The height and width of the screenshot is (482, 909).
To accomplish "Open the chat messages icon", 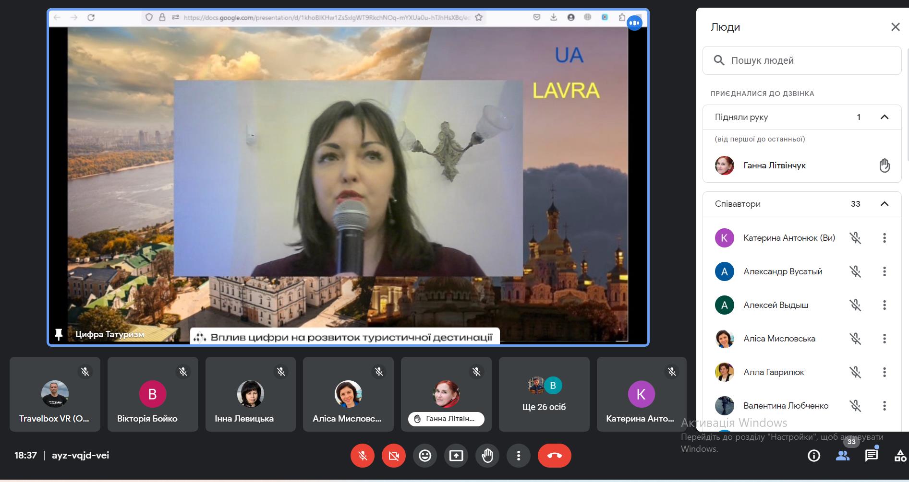I will (x=871, y=456).
